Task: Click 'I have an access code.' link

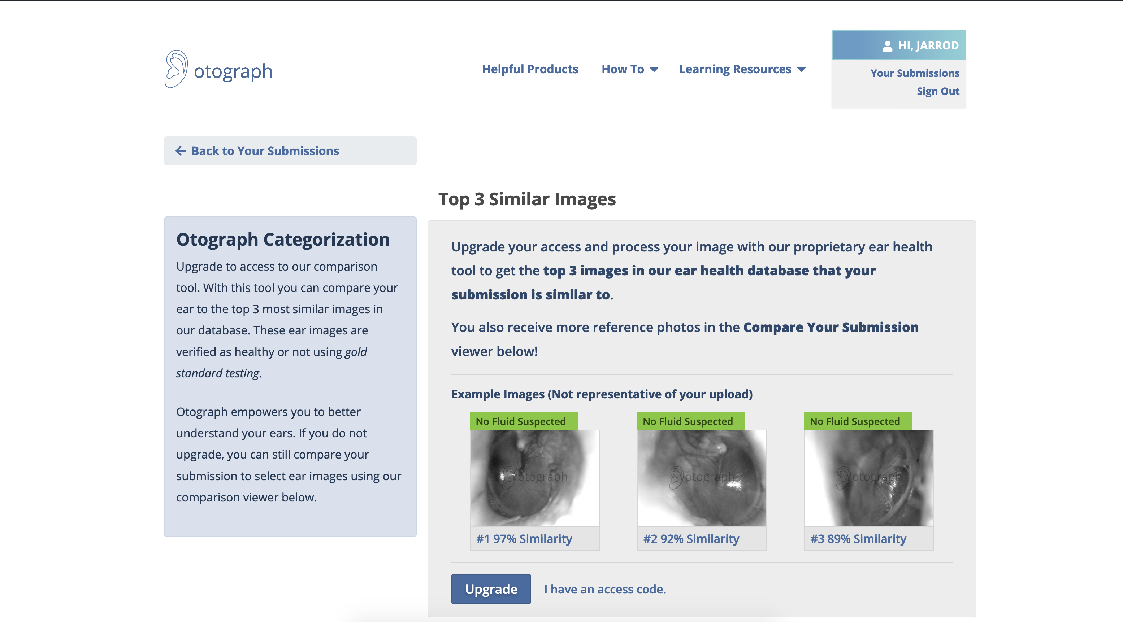Action: click(605, 589)
